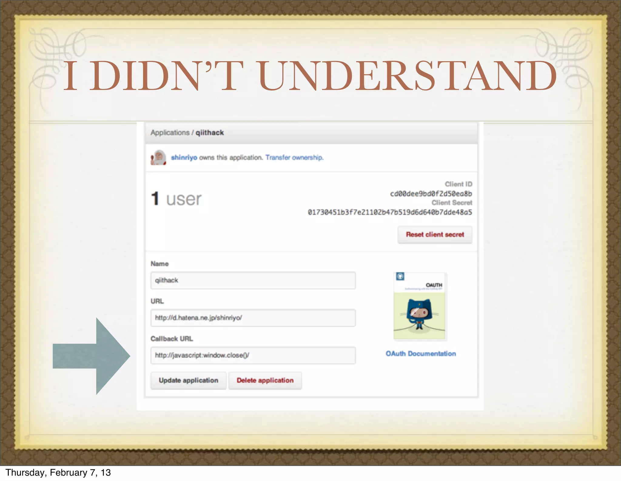
Task: Click the Client Secret hash string
Action: (390, 212)
